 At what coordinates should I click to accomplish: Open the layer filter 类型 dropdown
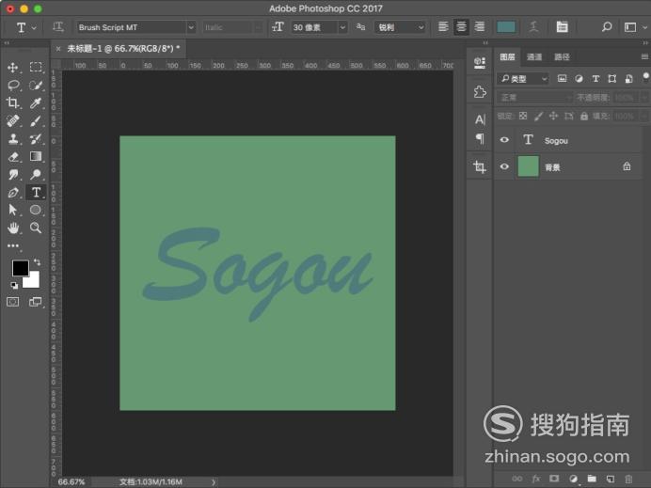click(x=523, y=78)
